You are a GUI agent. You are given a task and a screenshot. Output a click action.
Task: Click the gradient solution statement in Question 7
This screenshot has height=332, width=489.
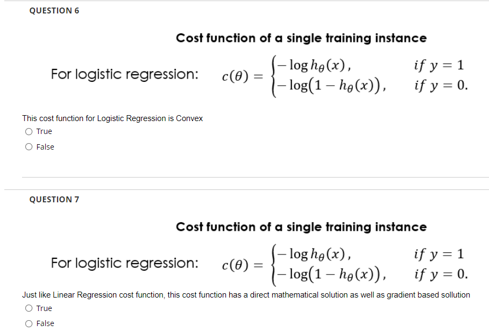coord(245,295)
